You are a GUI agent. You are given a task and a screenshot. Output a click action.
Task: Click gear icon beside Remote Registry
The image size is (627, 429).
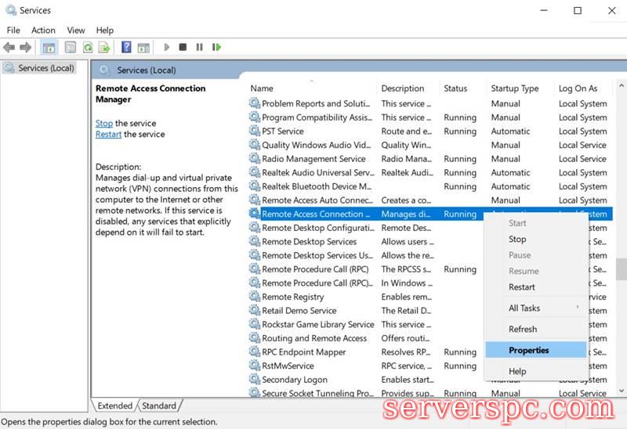tap(255, 297)
